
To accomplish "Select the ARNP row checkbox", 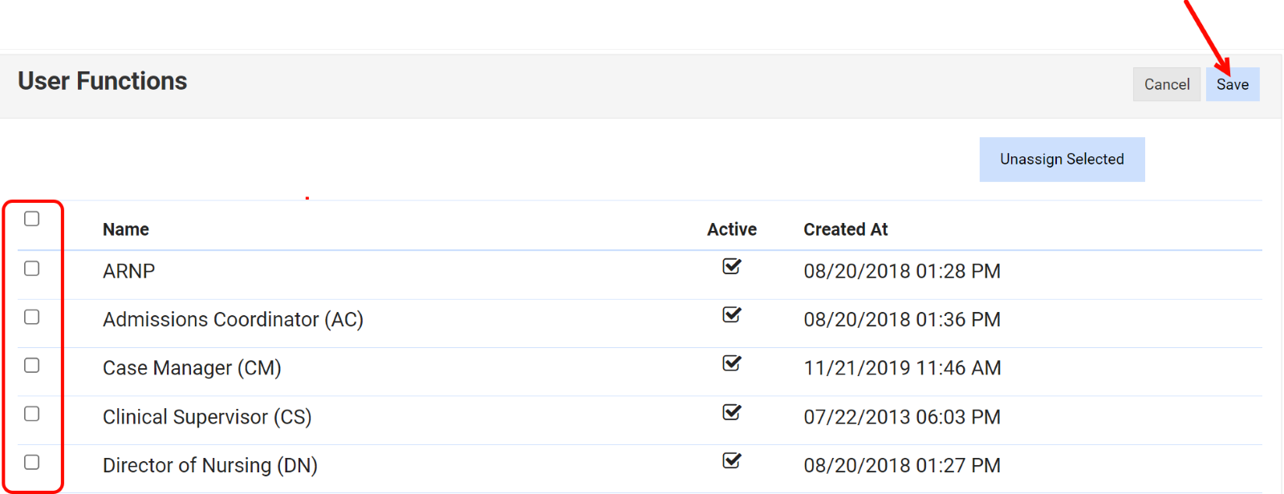I will pyautogui.click(x=32, y=269).
